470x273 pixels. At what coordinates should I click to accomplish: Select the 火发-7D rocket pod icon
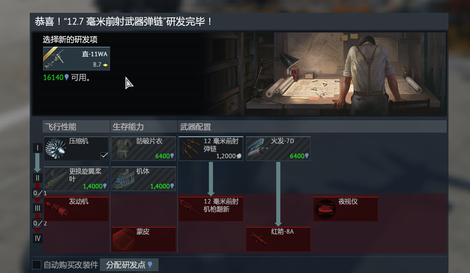coord(257,149)
